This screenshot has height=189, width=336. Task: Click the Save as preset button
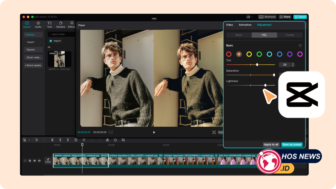pos(292,144)
